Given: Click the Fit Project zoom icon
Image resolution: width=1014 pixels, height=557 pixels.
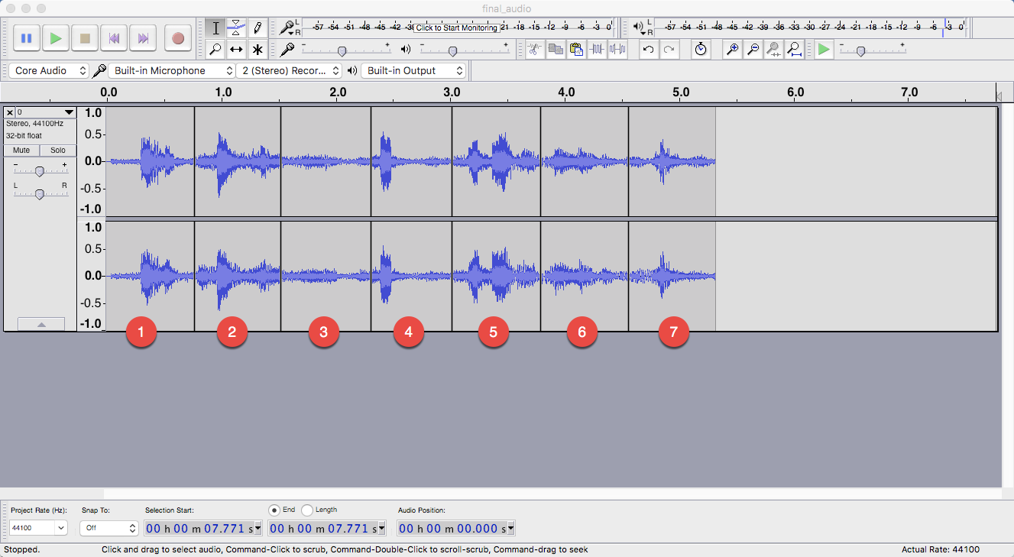Looking at the screenshot, I should pyautogui.click(x=794, y=50).
